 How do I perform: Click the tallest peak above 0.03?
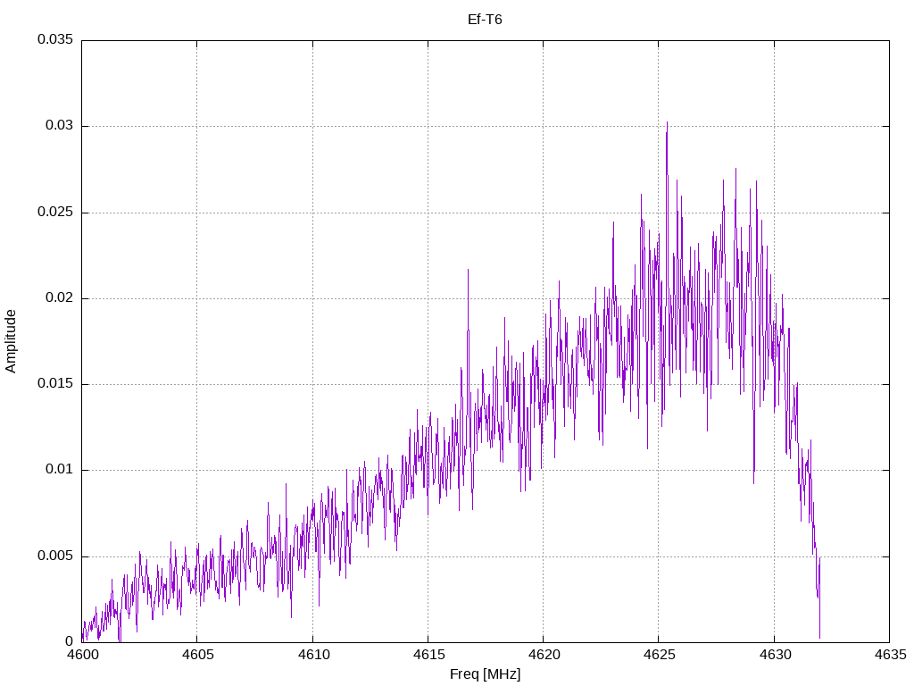667,124
